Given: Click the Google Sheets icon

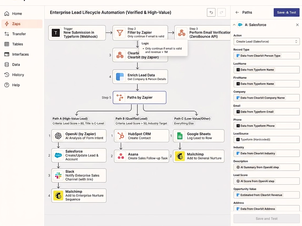Looking at the screenshot, I should pyautogui.click(x=180, y=136).
